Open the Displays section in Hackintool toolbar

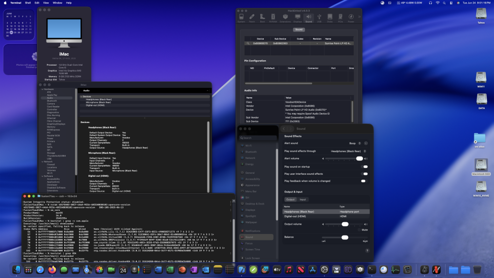(x=297, y=18)
